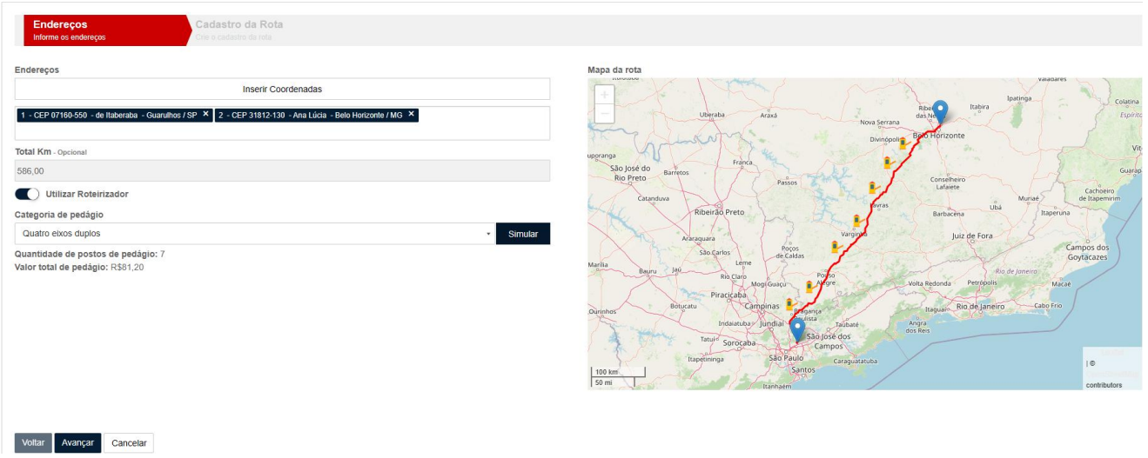Switch to the Cadastro da Rota step

coord(238,30)
